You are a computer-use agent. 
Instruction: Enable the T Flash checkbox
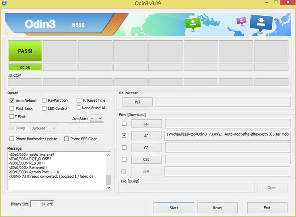pyautogui.click(x=12, y=117)
